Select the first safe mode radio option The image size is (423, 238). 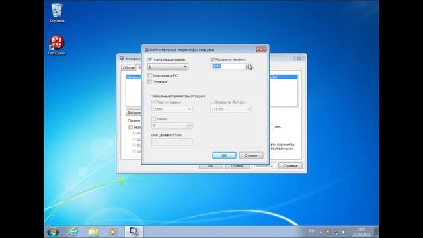tap(134, 134)
